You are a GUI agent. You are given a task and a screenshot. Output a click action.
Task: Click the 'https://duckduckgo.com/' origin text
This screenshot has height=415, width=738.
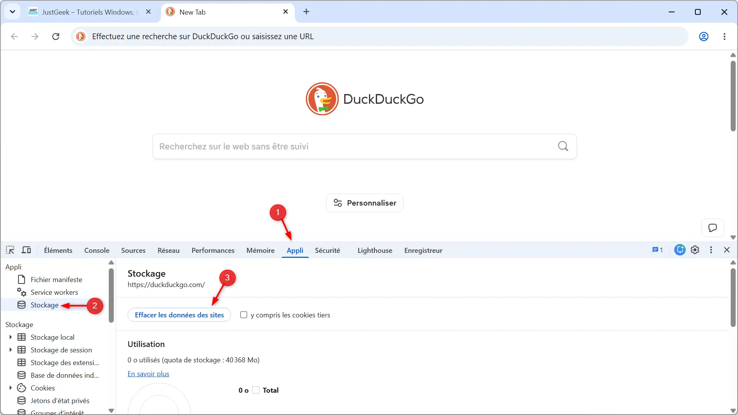click(166, 285)
